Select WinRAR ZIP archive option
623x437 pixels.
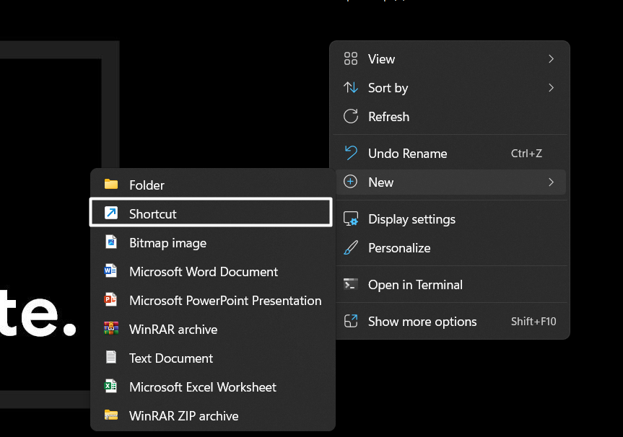click(183, 416)
